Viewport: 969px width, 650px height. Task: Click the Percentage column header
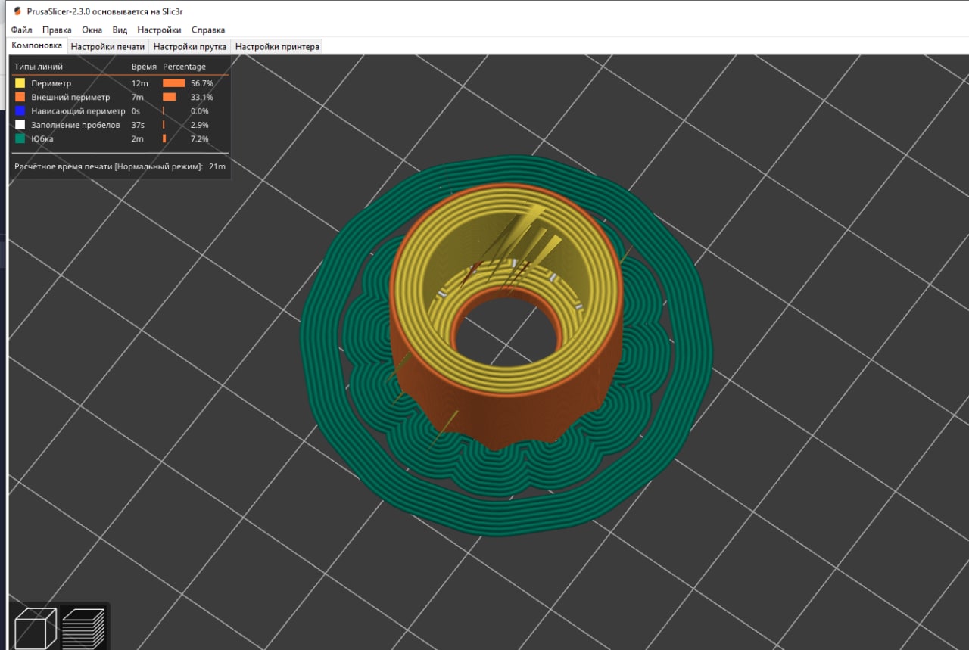pyautogui.click(x=184, y=67)
